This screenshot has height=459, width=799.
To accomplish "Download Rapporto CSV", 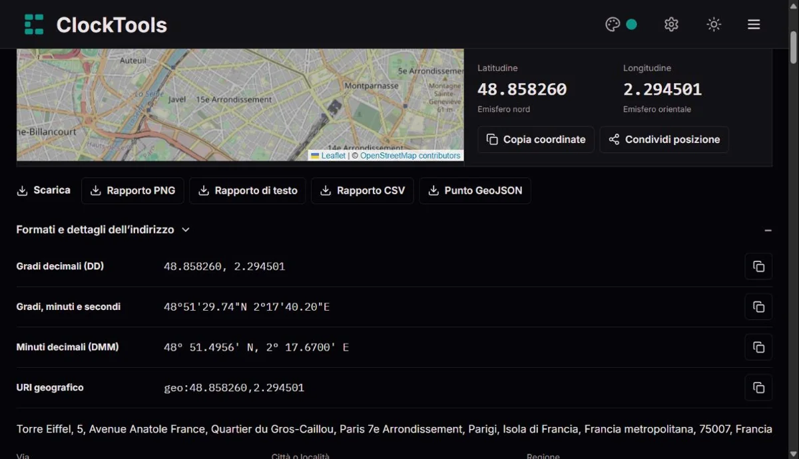I will [362, 190].
